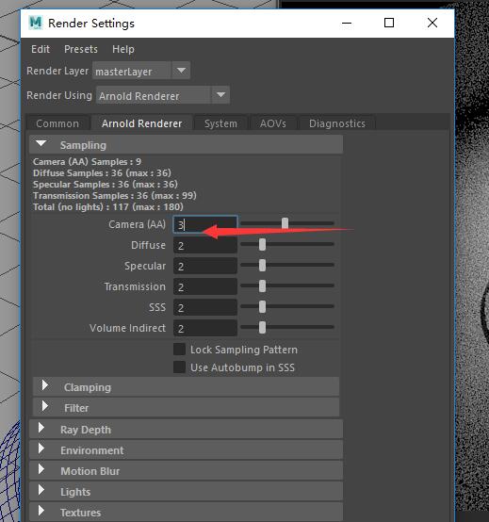Click the 'Camera (AA) Samples : 9' text
Viewport: 489px width, 522px height.
point(88,162)
